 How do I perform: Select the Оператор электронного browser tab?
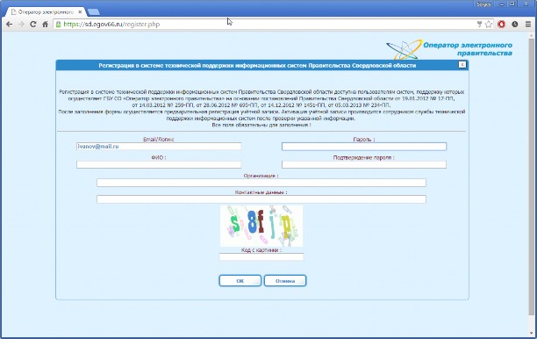coord(46,12)
